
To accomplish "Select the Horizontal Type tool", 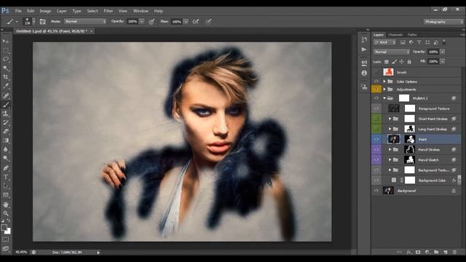I will [x=6, y=177].
